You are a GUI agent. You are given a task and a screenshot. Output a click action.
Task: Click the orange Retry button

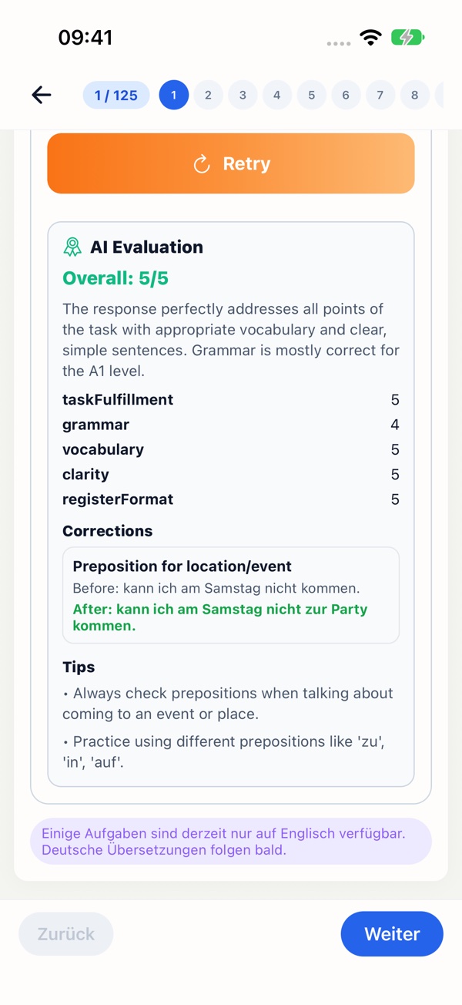(231, 163)
